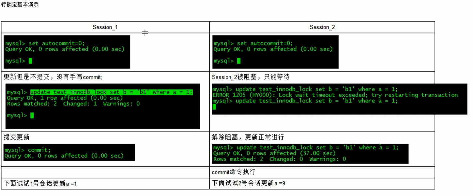
Task: Click the '0 rows affected (37.00 sec)' line
Action: coord(274,153)
